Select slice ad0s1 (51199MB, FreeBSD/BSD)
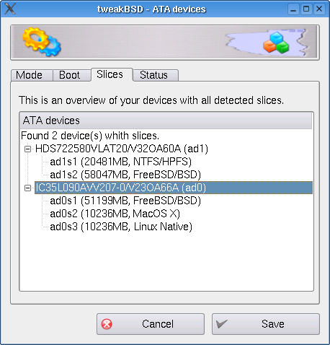The height and width of the screenshot is (345, 330). [125, 201]
